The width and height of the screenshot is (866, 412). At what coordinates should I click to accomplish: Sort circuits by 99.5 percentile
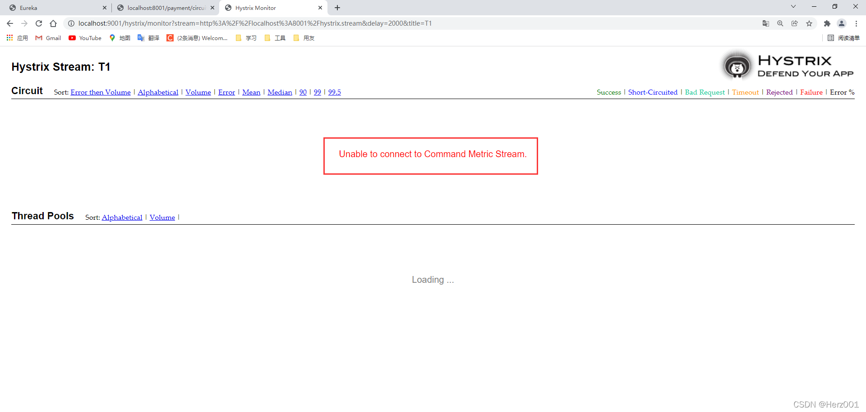pos(335,92)
